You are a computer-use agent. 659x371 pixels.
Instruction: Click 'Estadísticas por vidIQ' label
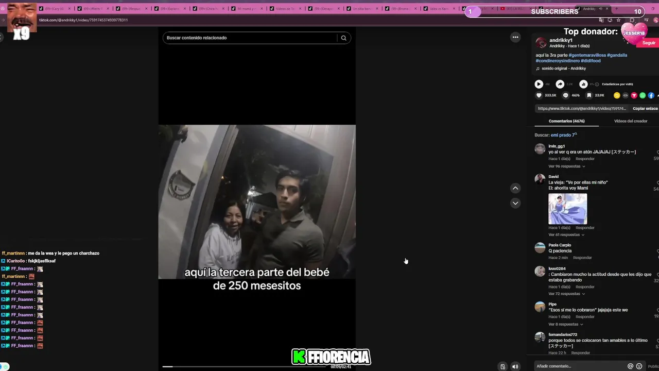(x=617, y=84)
